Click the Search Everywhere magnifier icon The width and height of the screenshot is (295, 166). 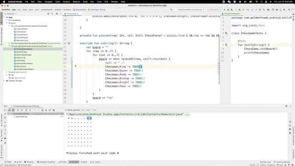pyautogui.click(x=289, y=10)
